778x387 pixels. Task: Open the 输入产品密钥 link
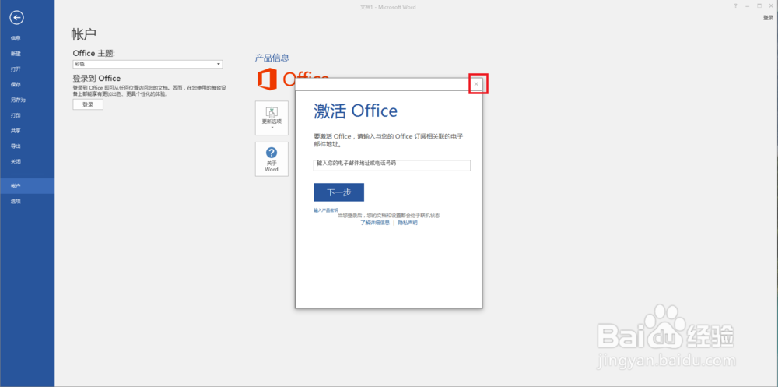tap(326, 210)
